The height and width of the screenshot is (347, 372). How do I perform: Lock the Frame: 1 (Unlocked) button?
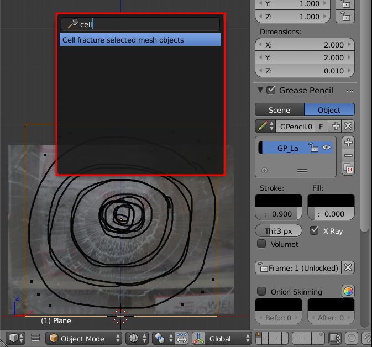point(298,268)
